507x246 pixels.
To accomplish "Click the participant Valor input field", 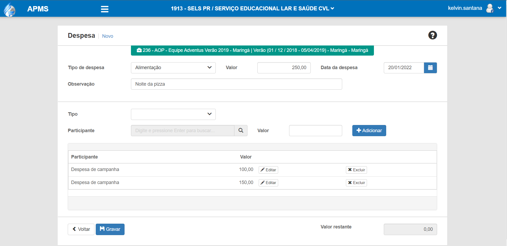I will (316, 131).
